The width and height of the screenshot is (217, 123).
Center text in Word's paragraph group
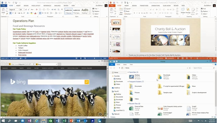click(43, 13)
